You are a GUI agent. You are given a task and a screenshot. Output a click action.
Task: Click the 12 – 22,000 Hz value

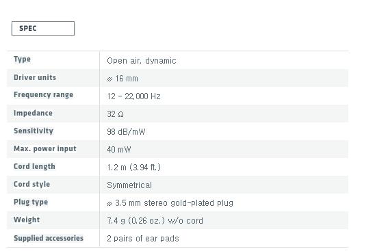point(133,96)
